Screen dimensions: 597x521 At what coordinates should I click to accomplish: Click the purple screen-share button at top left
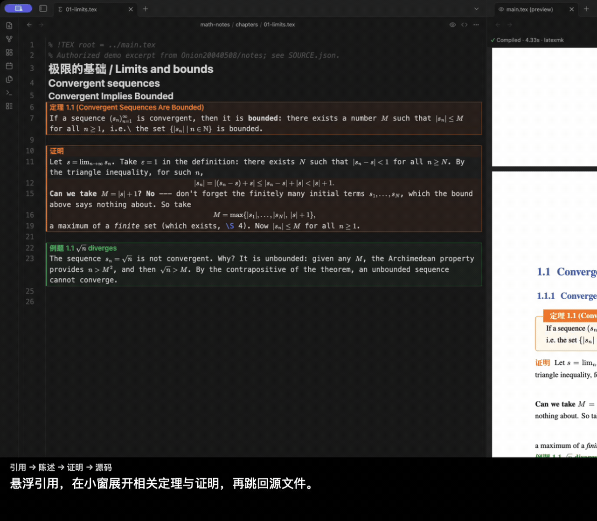[x=18, y=8]
